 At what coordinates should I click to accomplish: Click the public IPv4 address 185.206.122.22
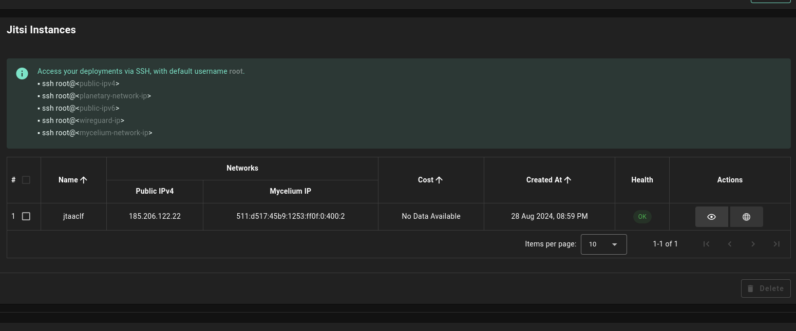(155, 216)
